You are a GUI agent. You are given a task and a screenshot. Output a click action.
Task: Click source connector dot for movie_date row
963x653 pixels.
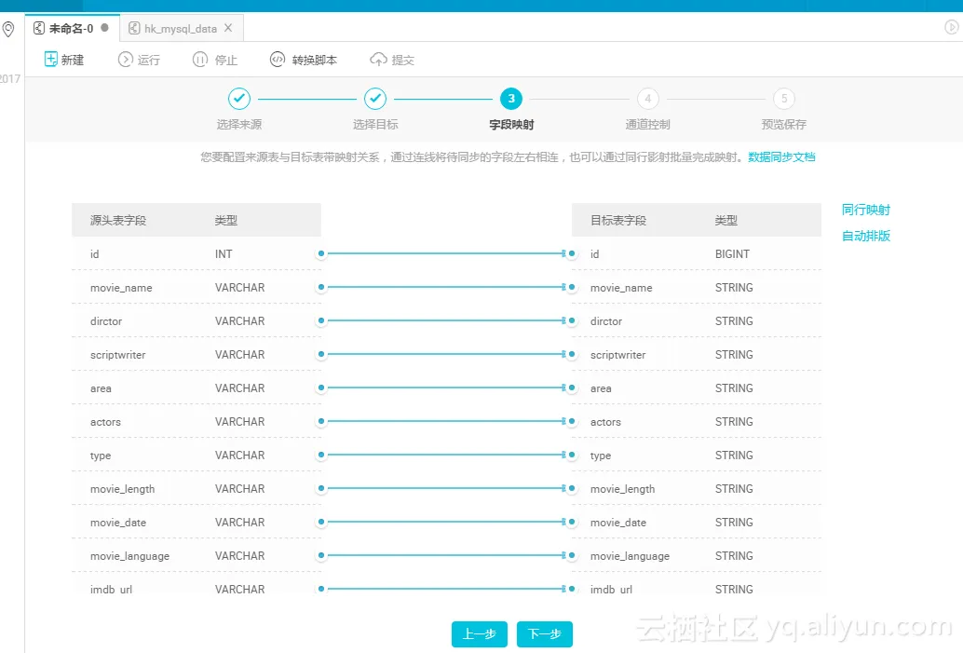[321, 522]
